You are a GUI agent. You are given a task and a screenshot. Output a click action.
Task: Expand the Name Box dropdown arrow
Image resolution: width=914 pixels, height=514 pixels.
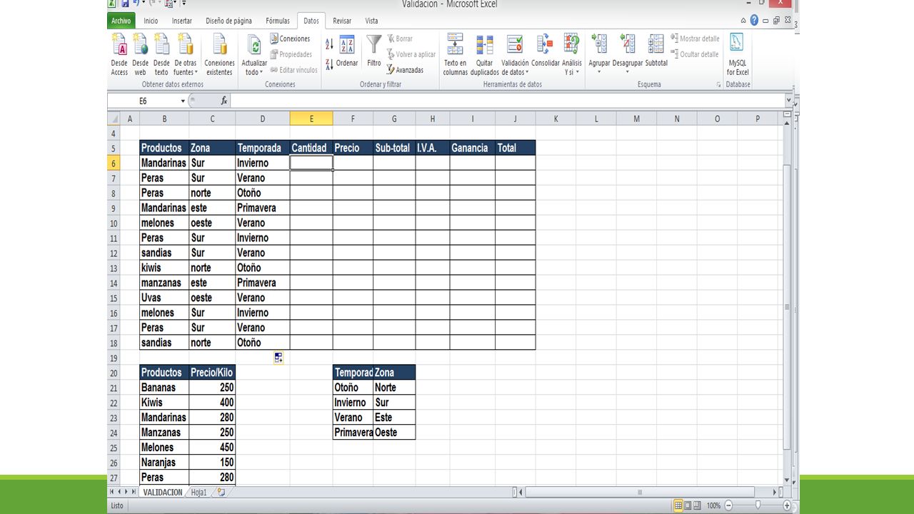pos(183,101)
